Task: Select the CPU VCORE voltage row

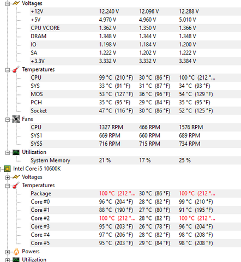Action: [x=135, y=28]
